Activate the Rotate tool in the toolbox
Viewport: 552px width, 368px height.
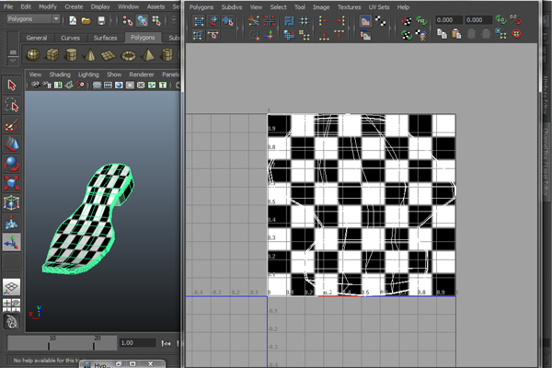[12, 164]
